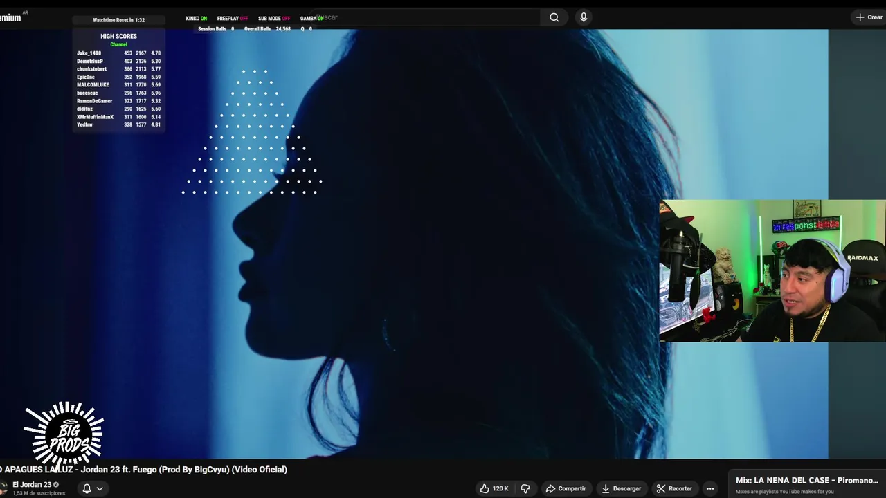
Task: Open the Mix: LA NENA DEL CASE playlist
Action: (806, 480)
